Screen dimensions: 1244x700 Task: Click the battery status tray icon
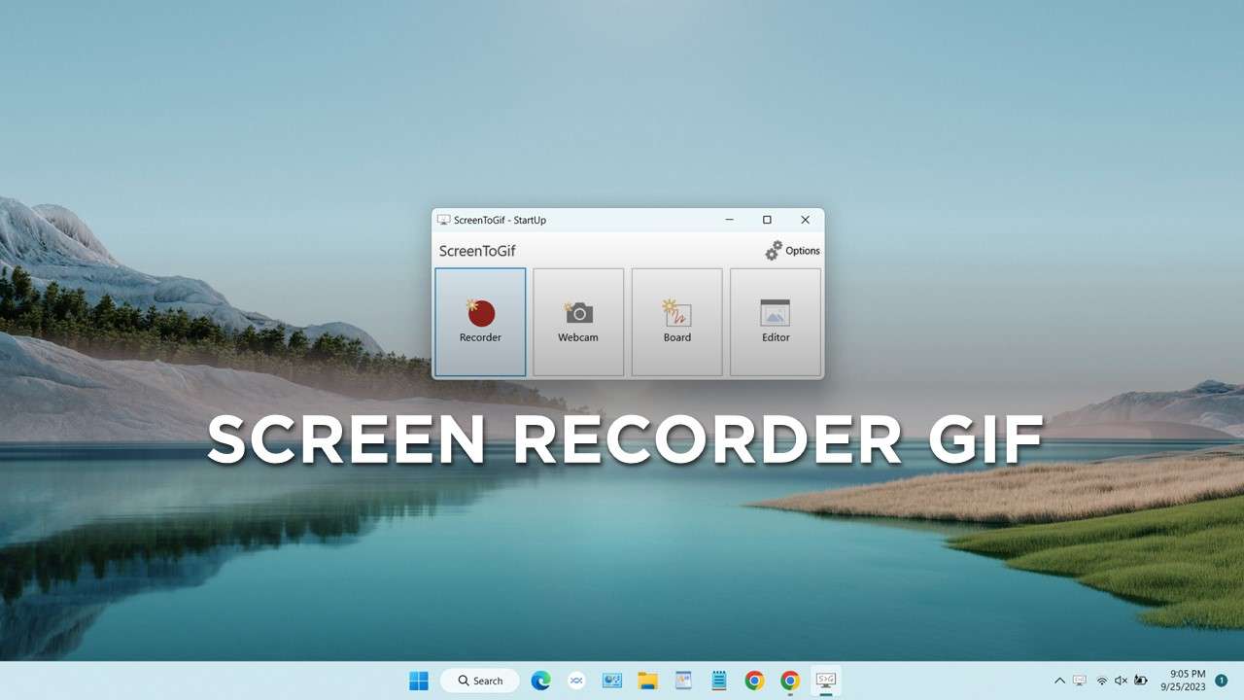point(1141,681)
